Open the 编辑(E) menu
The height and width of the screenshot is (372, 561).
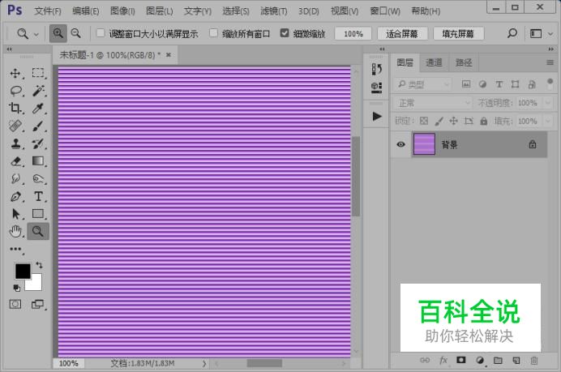tap(85, 11)
